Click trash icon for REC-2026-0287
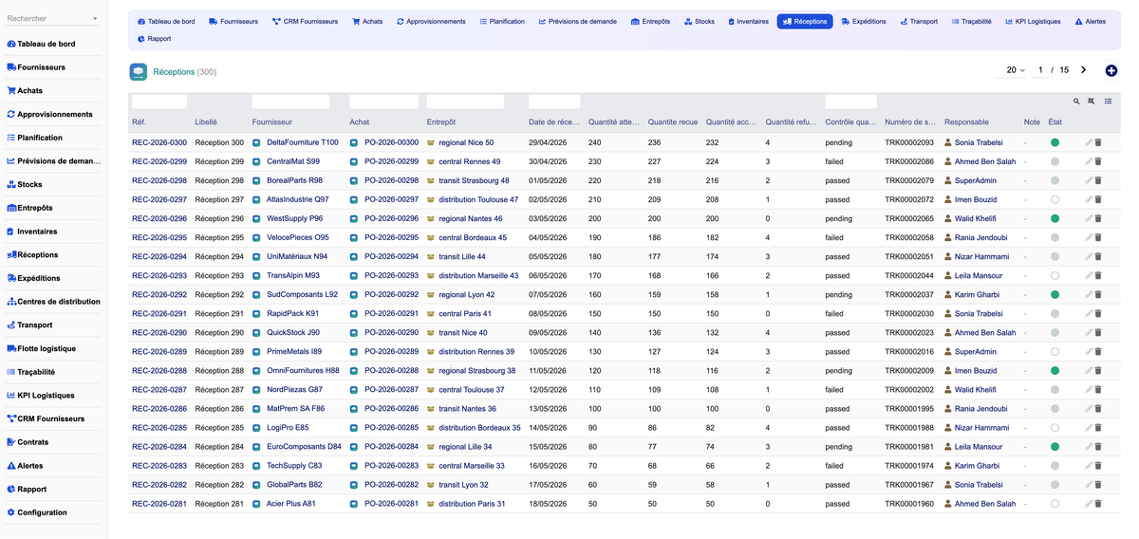Screen dimensions: 1139x539 (x=1098, y=389)
